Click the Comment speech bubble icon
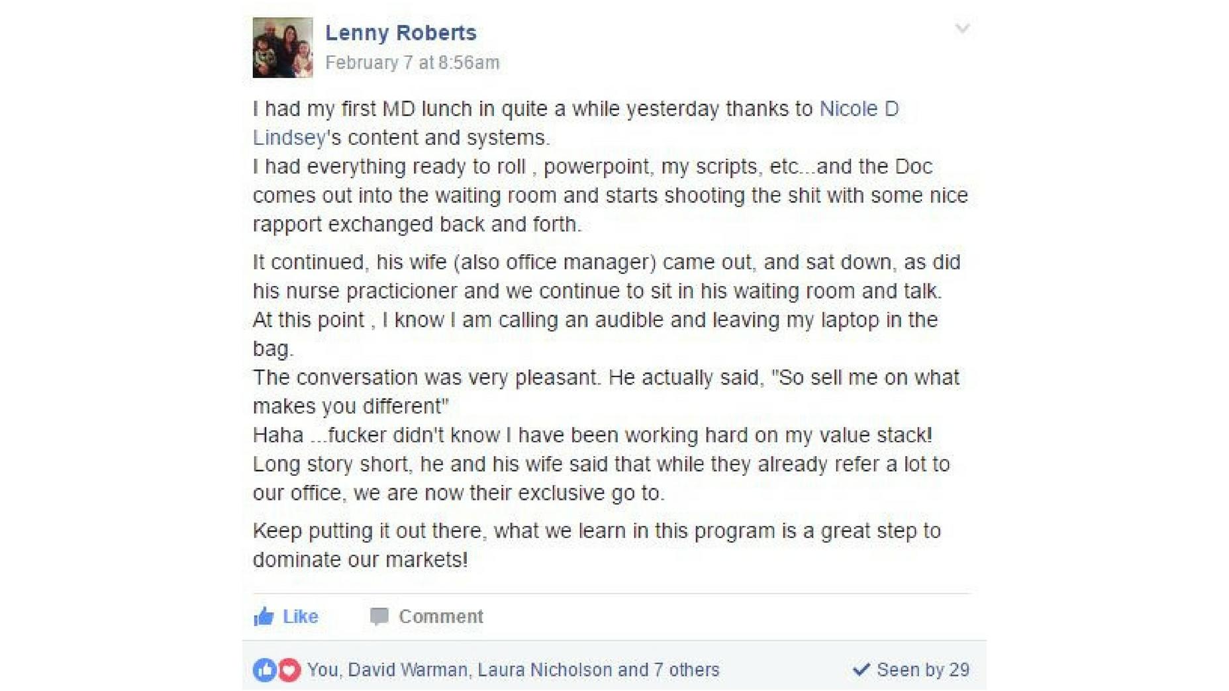The width and height of the screenshot is (1229, 691). [x=379, y=617]
